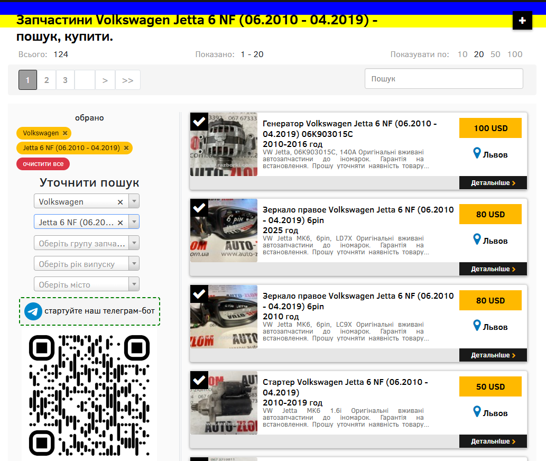Click the Telegram bot QR code
The height and width of the screenshot is (461, 546).
click(x=89, y=395)
